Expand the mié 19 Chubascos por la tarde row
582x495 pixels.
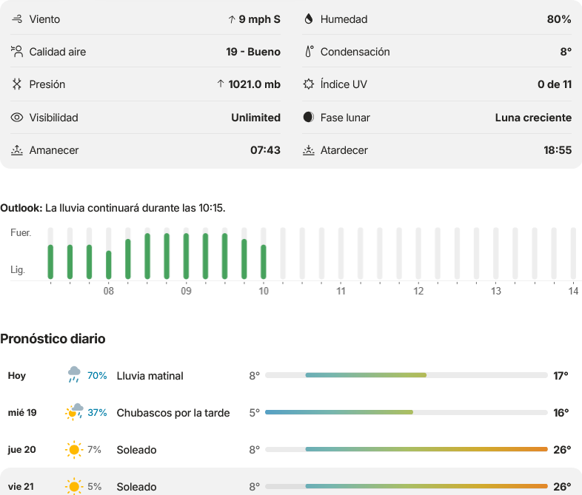coord(291,413)
